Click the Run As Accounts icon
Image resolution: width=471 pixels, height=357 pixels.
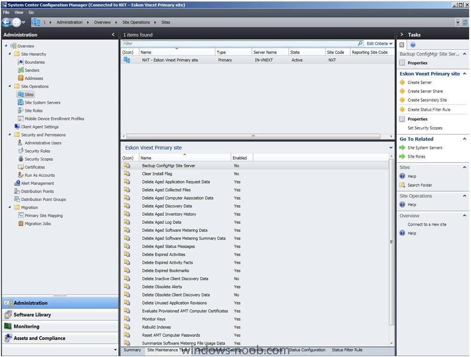21,175
